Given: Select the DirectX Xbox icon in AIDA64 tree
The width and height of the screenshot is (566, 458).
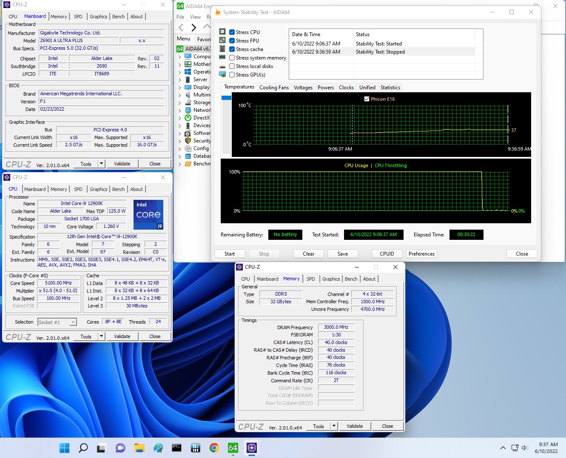Looking at the screenshot, I should point(188,118).
